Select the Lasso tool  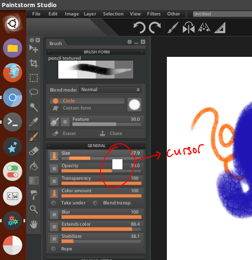(x=34, y=92)
